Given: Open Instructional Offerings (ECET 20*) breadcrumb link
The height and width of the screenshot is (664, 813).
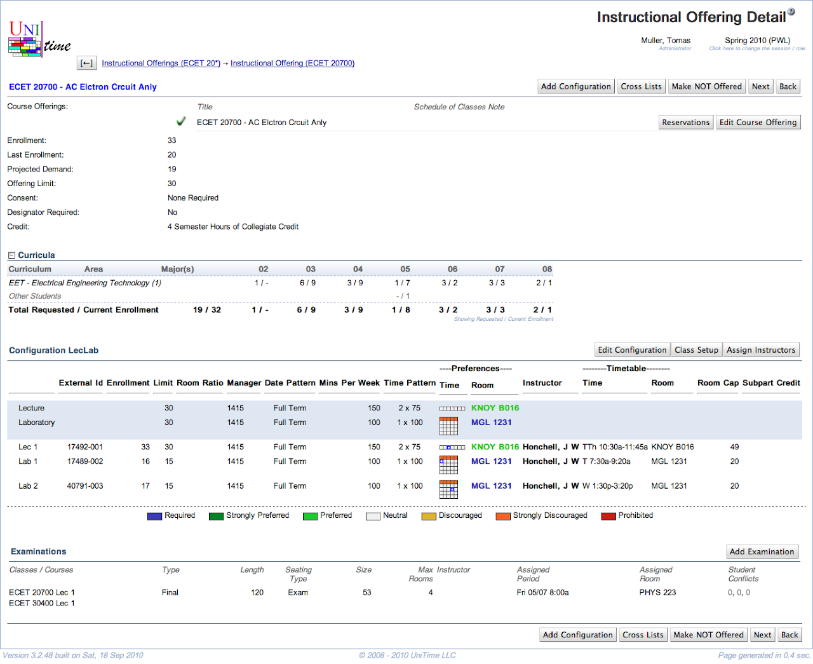Looking at the screenshot, I should point(161,64).
